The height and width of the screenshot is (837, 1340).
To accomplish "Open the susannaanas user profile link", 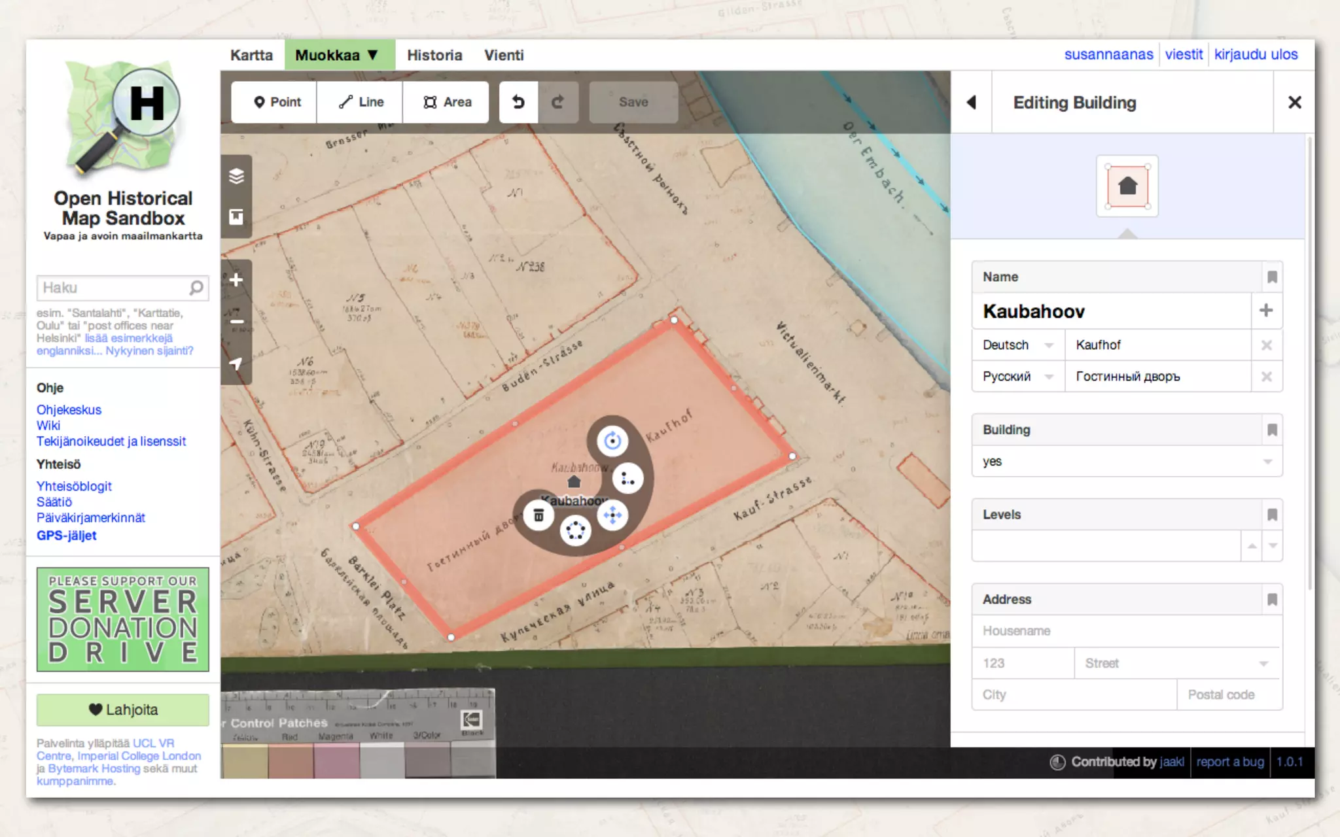I will [1108, 54].
